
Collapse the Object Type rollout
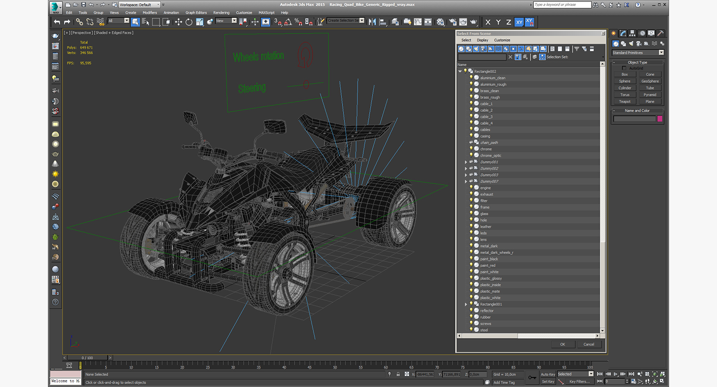pos(637,62)
